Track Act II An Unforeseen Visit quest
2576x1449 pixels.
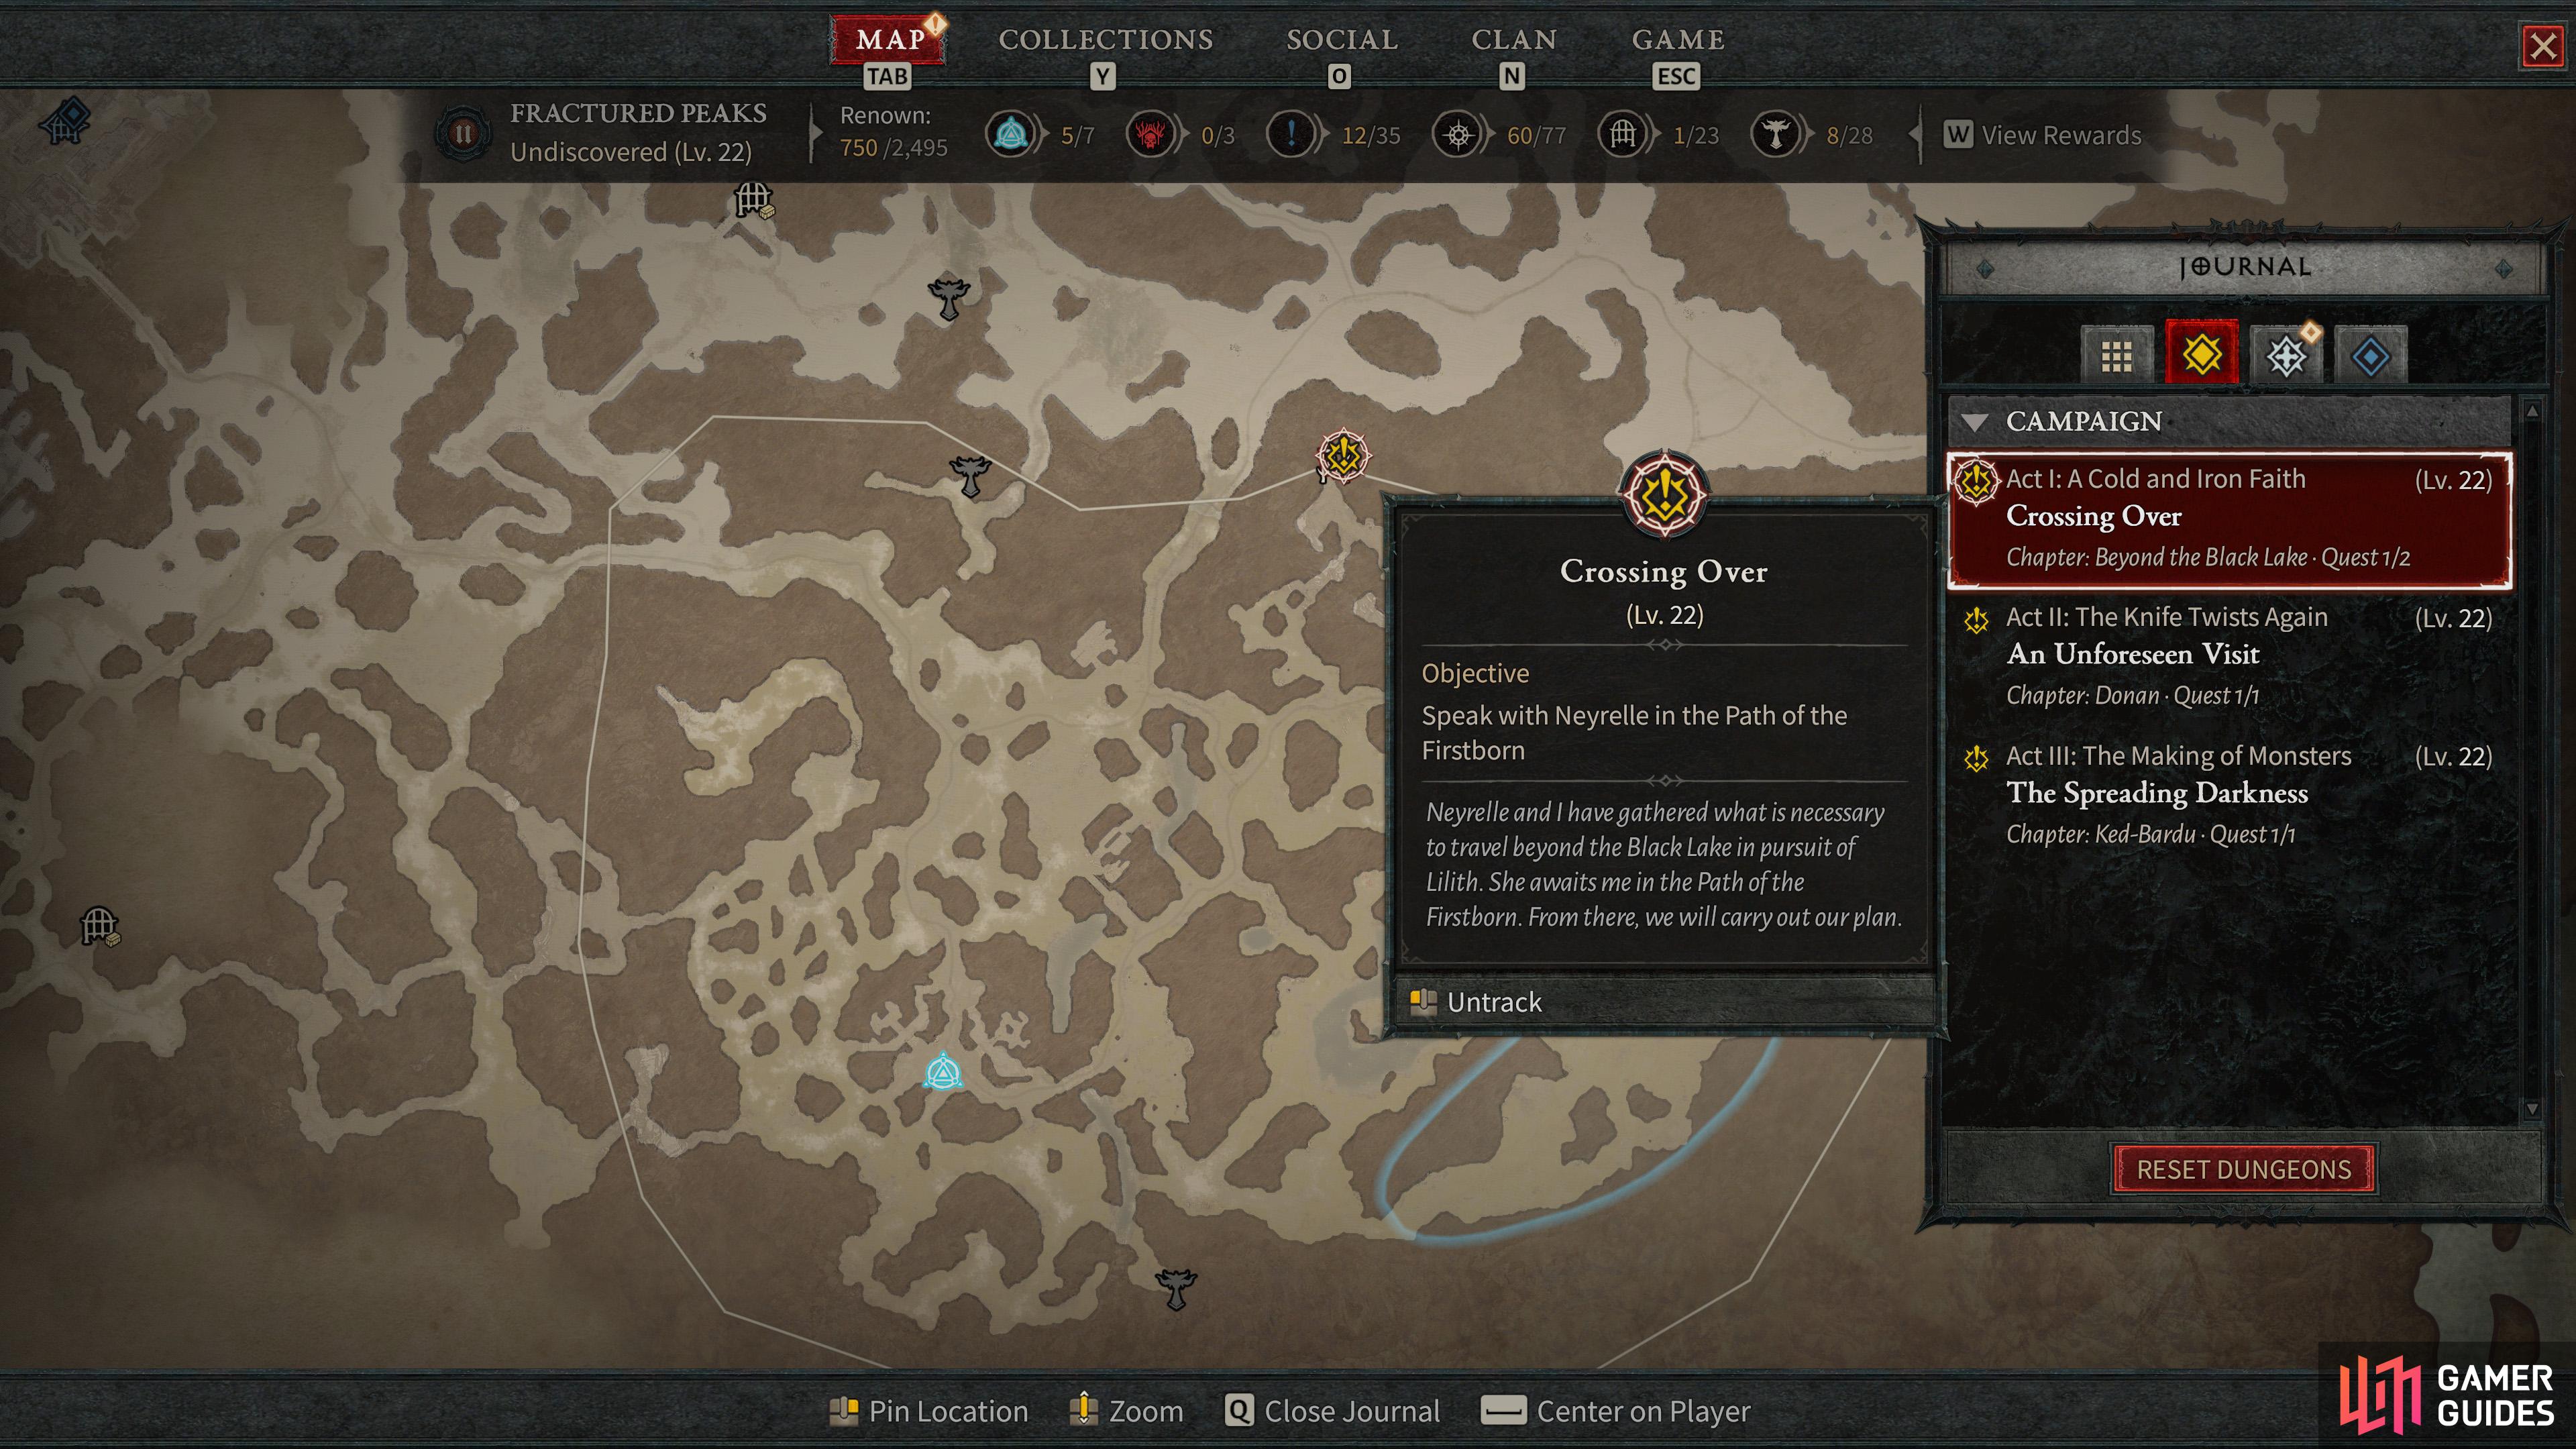point(2229,655)
